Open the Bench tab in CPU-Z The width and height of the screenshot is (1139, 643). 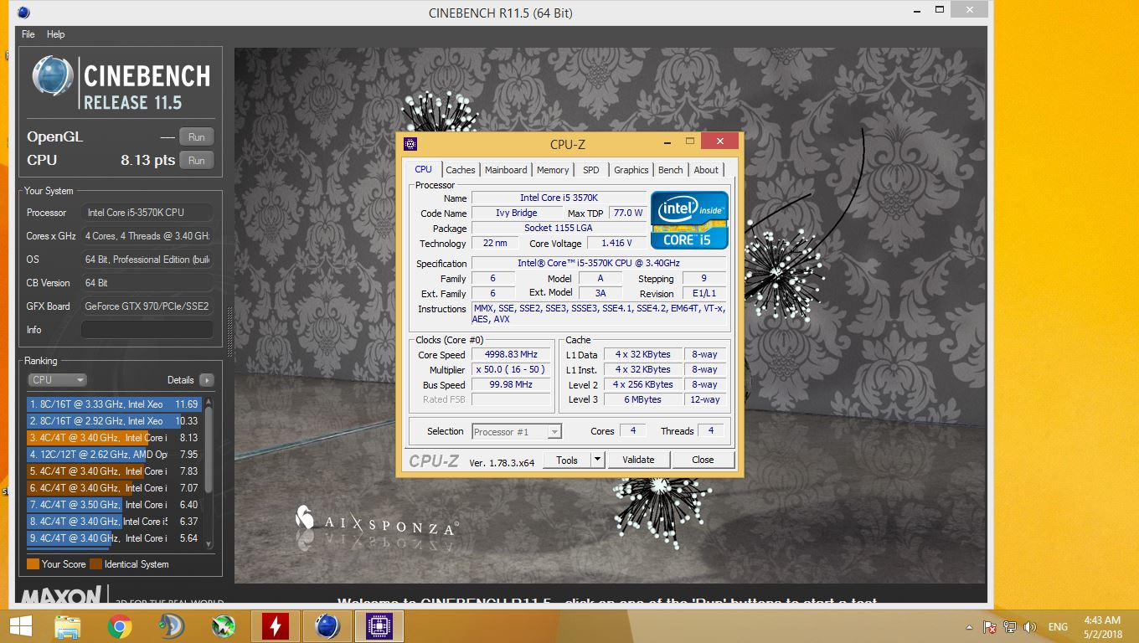coord(670,170)
